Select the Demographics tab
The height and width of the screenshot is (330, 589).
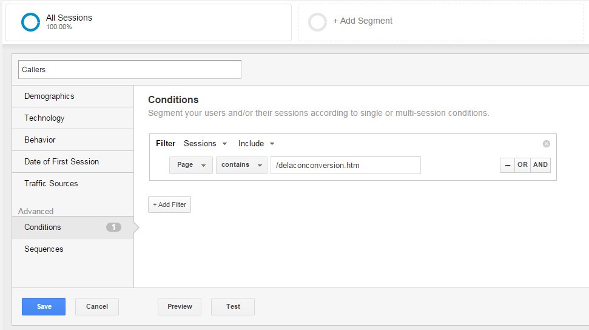73,96
